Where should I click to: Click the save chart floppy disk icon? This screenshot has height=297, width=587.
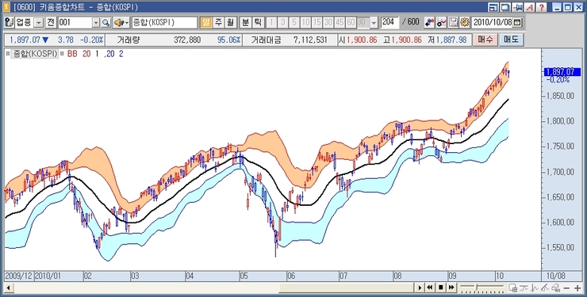(454, 22)
